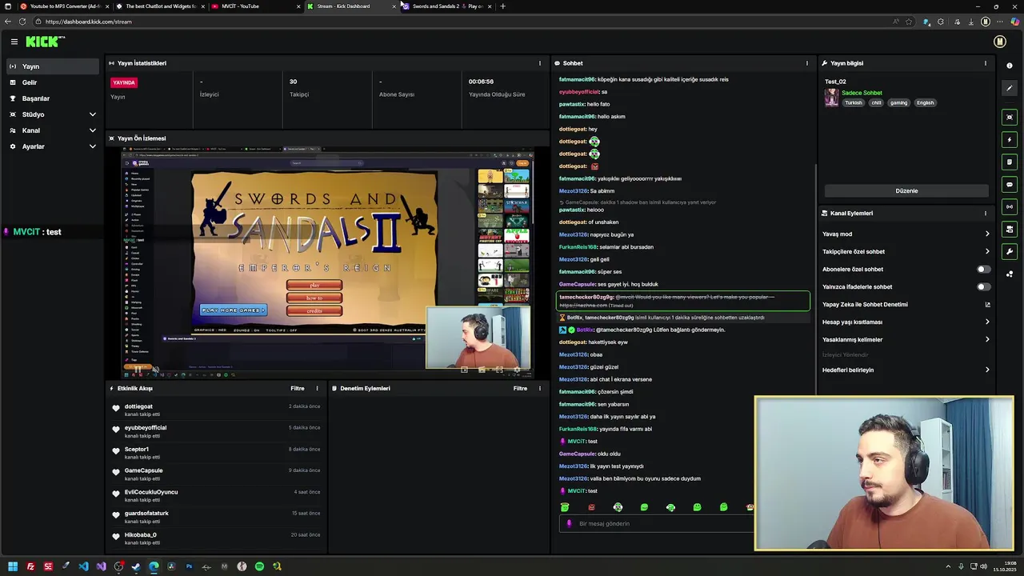This screenshot has height=576, width=1024.
Task: Click the gaming tag chip
Action: 898,103
